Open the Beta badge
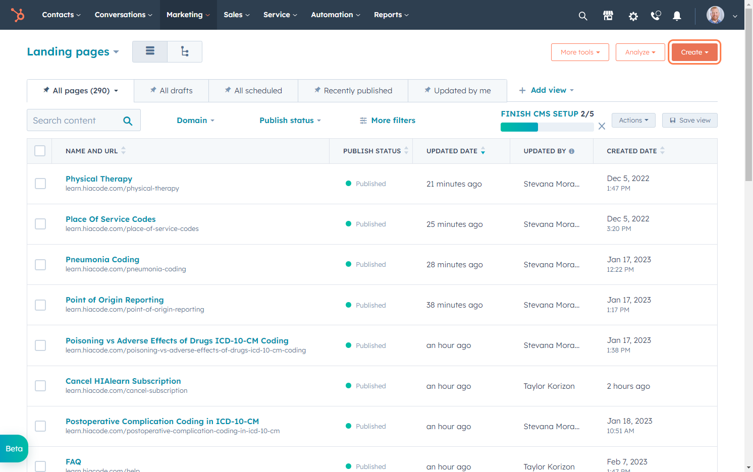 click(14, 449)
